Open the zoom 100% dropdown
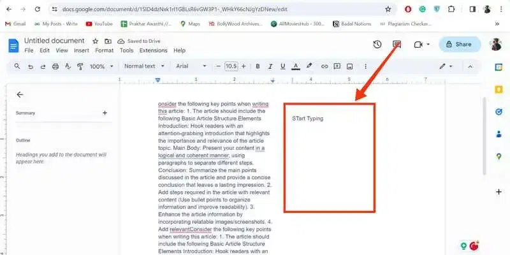 coord(101,66)
